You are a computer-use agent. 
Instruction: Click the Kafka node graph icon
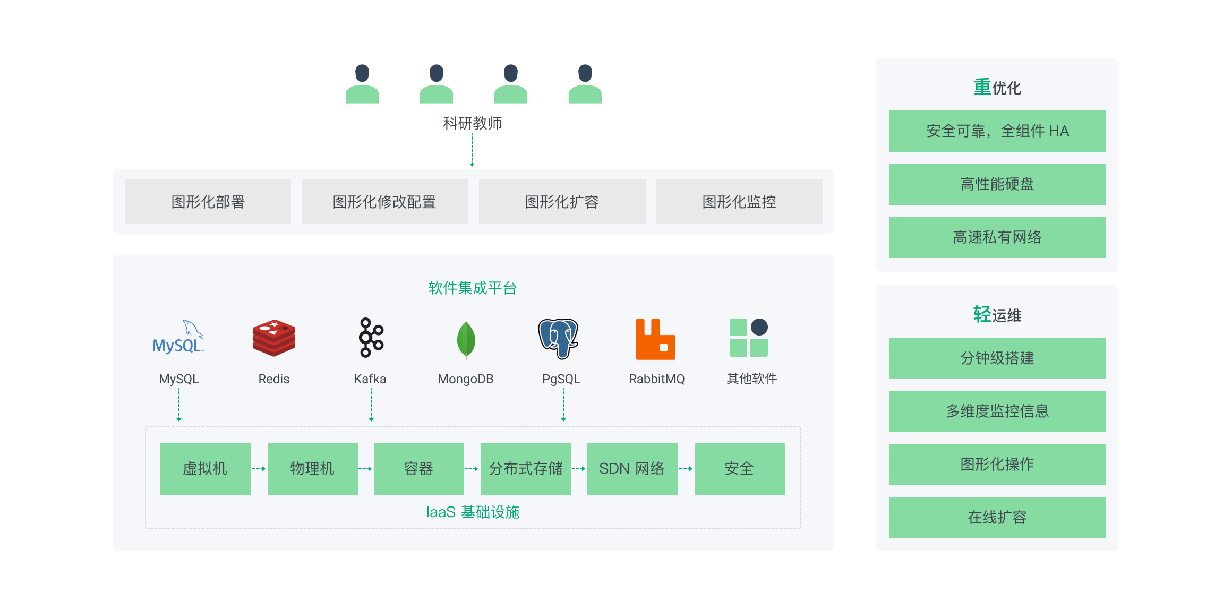pyautogui.click(x=371, y=338)
